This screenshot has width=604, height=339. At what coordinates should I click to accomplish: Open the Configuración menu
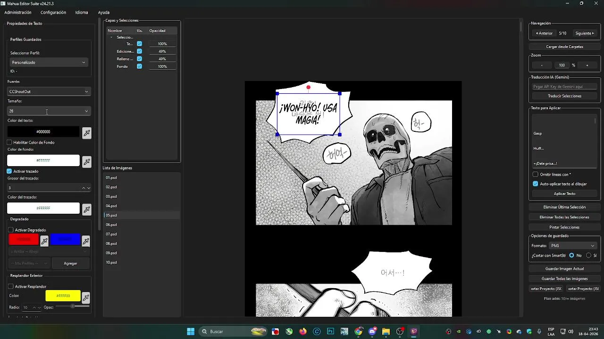pos(53,12)
